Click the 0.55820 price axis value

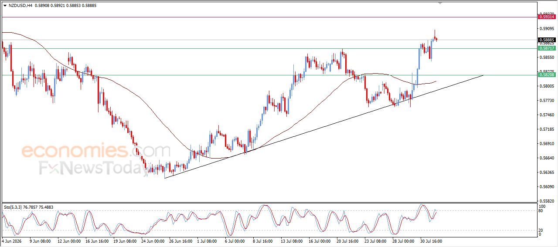tap(547, 201)
